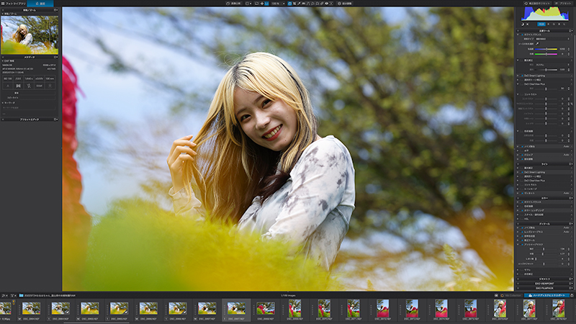Viewport: 576px width, 324px height.
Task: Collapse the EXIF info section
Action: [x=3, y=60]
